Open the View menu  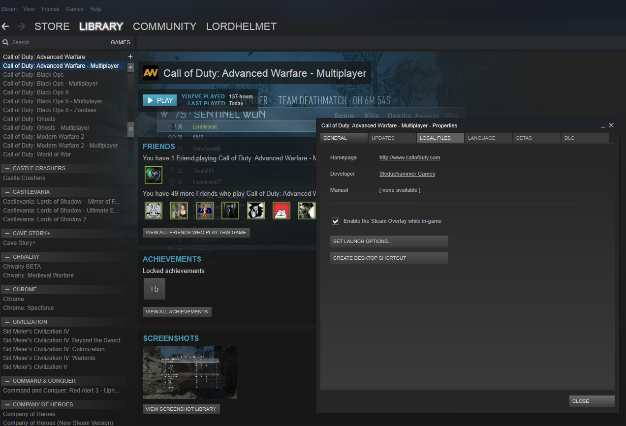coord(29,9)
